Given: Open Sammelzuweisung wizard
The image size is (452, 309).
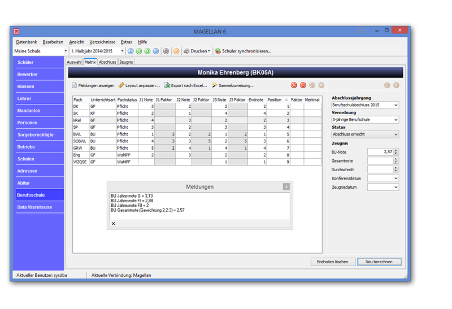Looking at the screenshot, I should pyautogui.click(x=233, y=85).
